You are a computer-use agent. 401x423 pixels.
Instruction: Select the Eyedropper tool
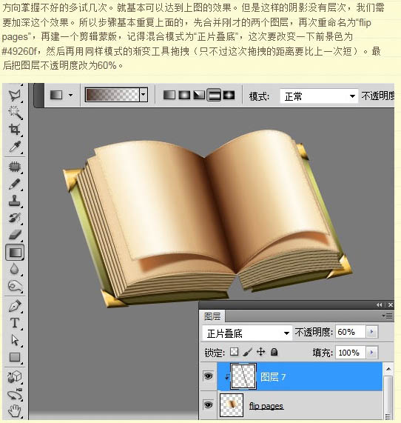14,147
